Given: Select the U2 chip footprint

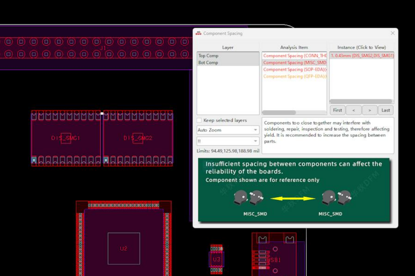Looking at the screenshot, I should tap(123, 248).
